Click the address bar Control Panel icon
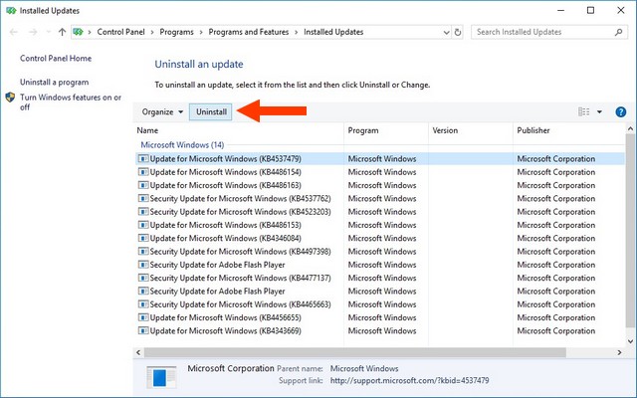This screenshot has width=637, height=398. (x=79, y=32)
